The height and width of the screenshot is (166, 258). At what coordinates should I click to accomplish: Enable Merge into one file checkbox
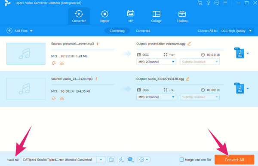point(181,160)
